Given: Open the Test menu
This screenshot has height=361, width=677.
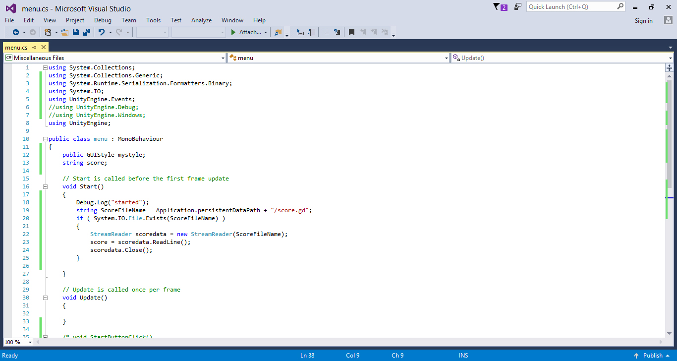Looking at the screenshot, I should coord(176,20).
